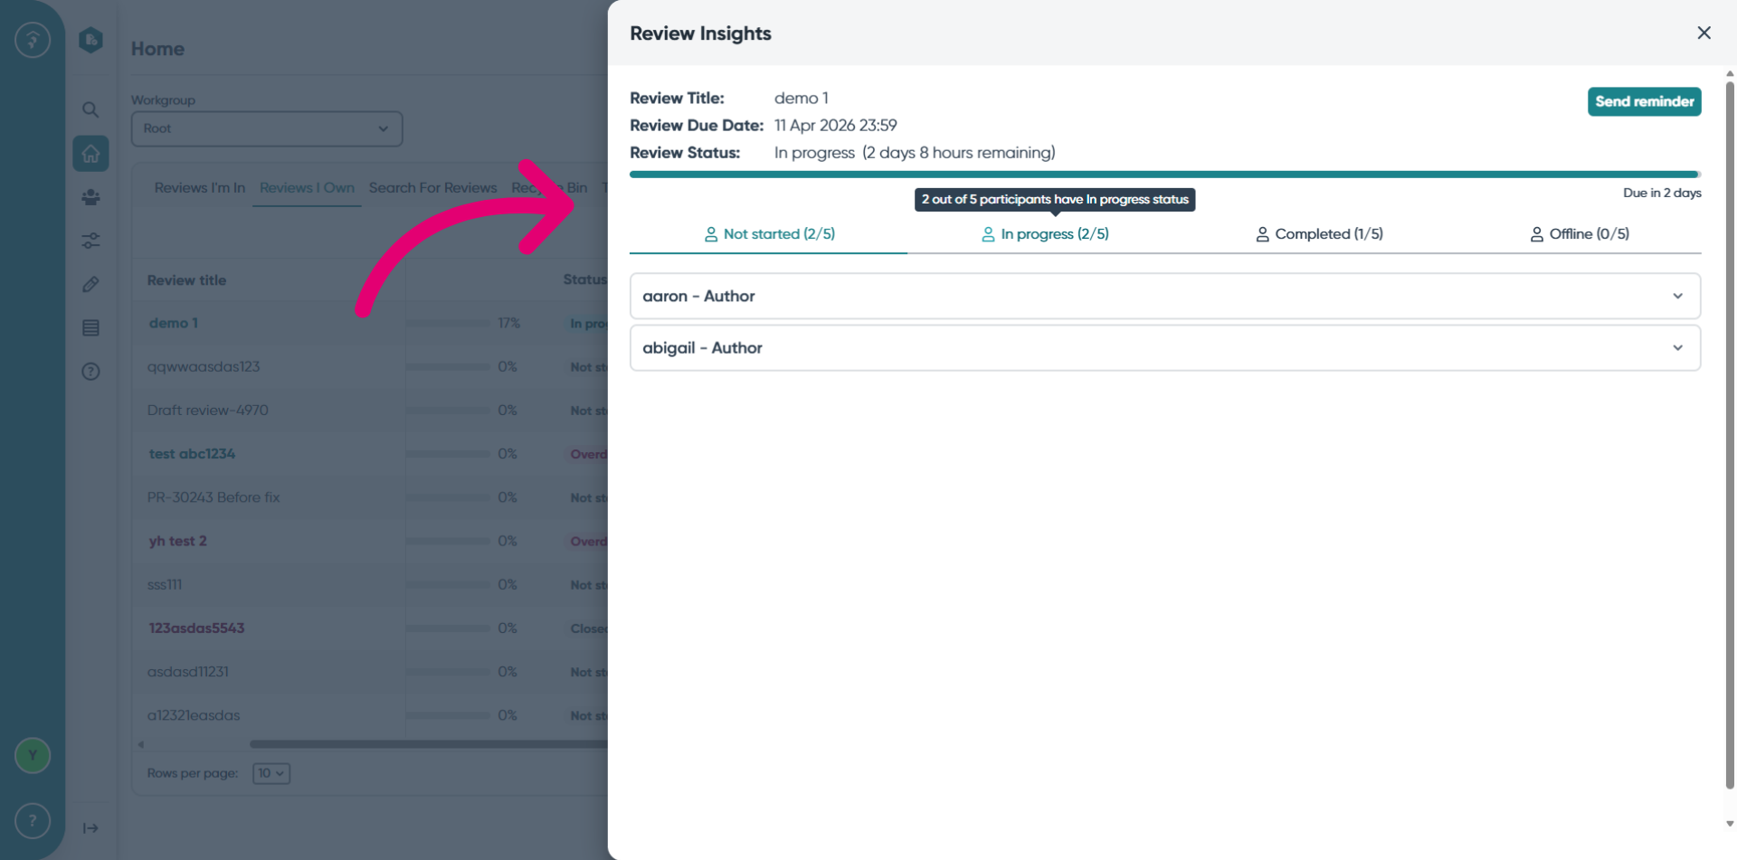Open the Rows per page dropdown
Image resolution: width=1737 pixels, height=860 pixels.
click(x=271, y=773)
